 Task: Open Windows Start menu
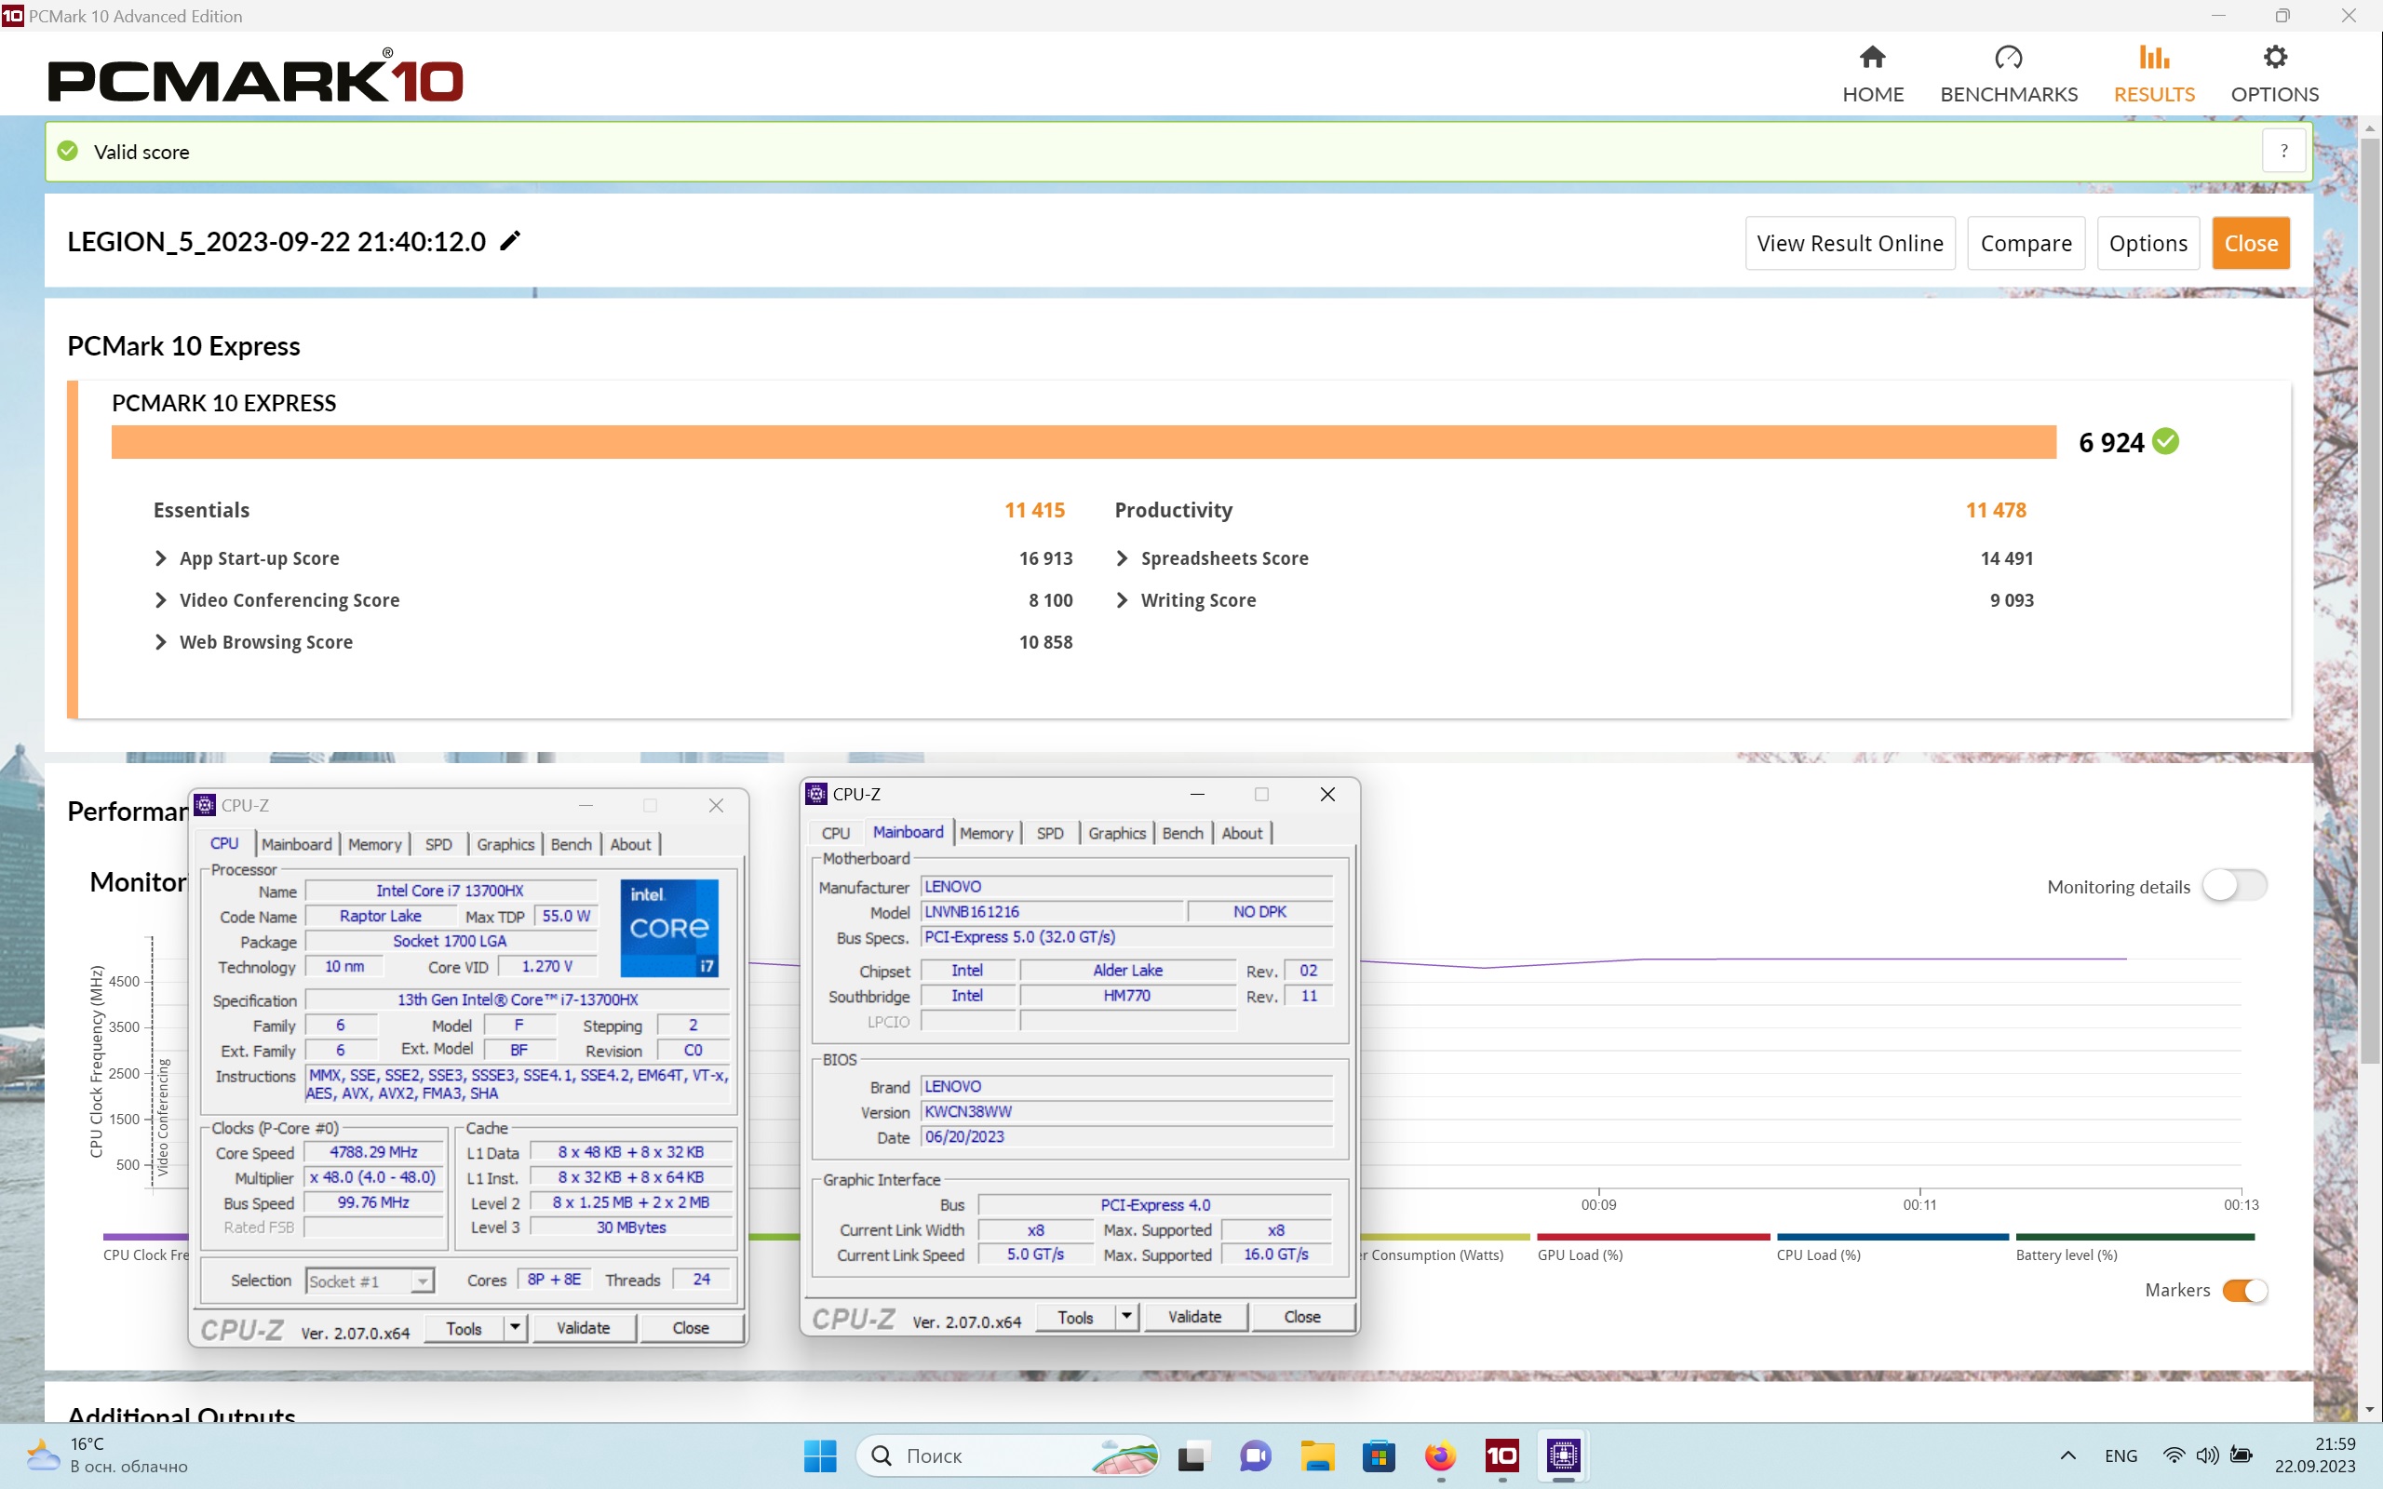(819, 1455)
